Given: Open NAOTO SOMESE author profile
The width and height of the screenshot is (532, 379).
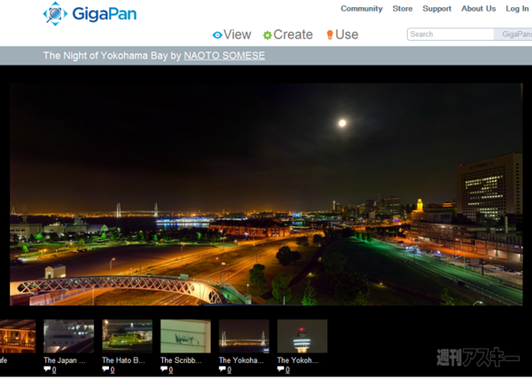Looking at the screenshot, I should click(x=224, y=55).
